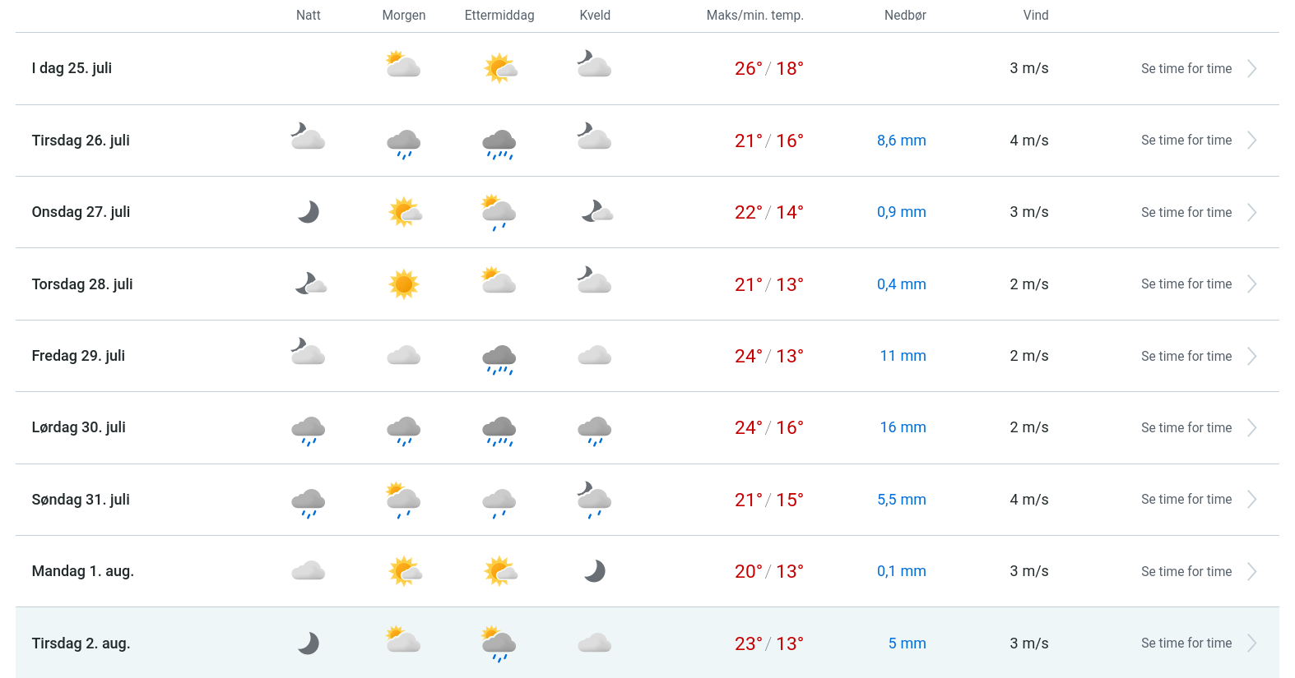The width and height of the screenshot is (1295, 678).
Task: Click Lørdag 30. juli night rain icon
Action: [309, 430]
